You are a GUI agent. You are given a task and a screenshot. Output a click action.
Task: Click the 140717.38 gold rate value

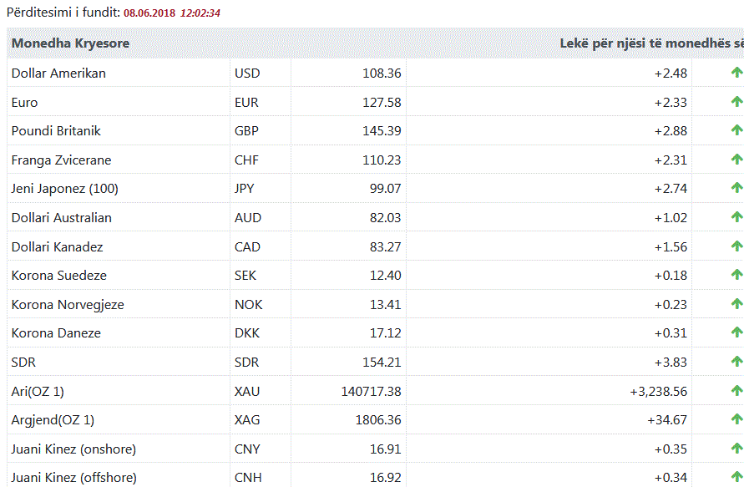tap(371, 391)
